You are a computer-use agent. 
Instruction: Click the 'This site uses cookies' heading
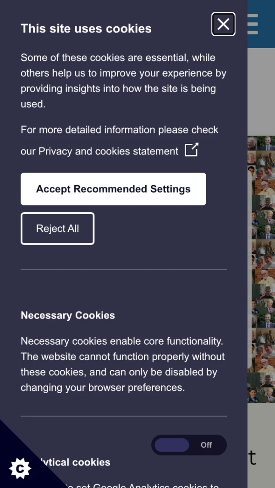(x=86, y=28)
